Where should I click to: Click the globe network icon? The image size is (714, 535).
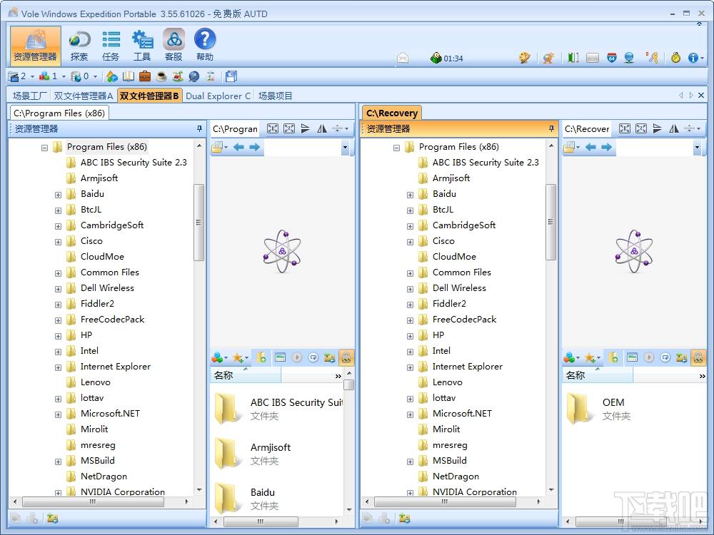tap(629, 58)
